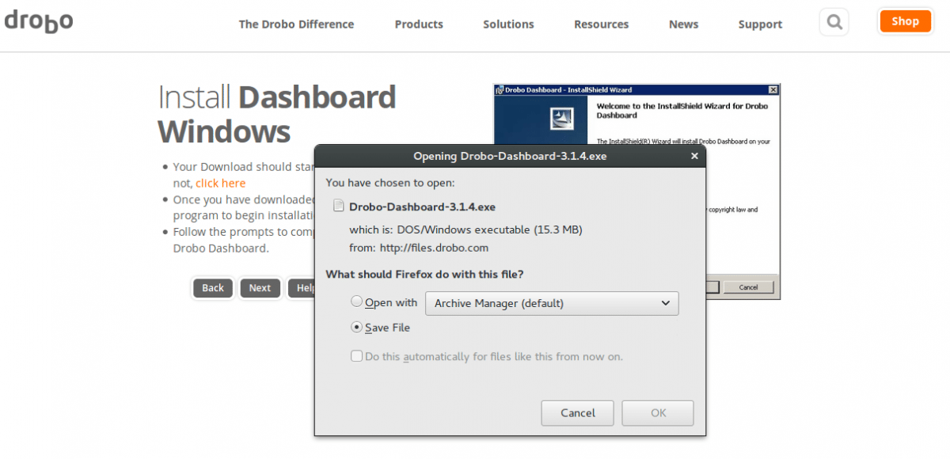The width and height of the screenshot is (950, 459).
Task: Select the Open with radio button
Action: (x=357, y=302)
